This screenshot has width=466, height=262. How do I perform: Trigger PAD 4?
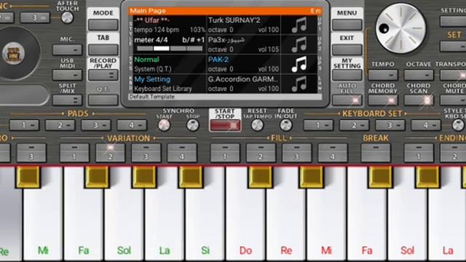[132, 125]
